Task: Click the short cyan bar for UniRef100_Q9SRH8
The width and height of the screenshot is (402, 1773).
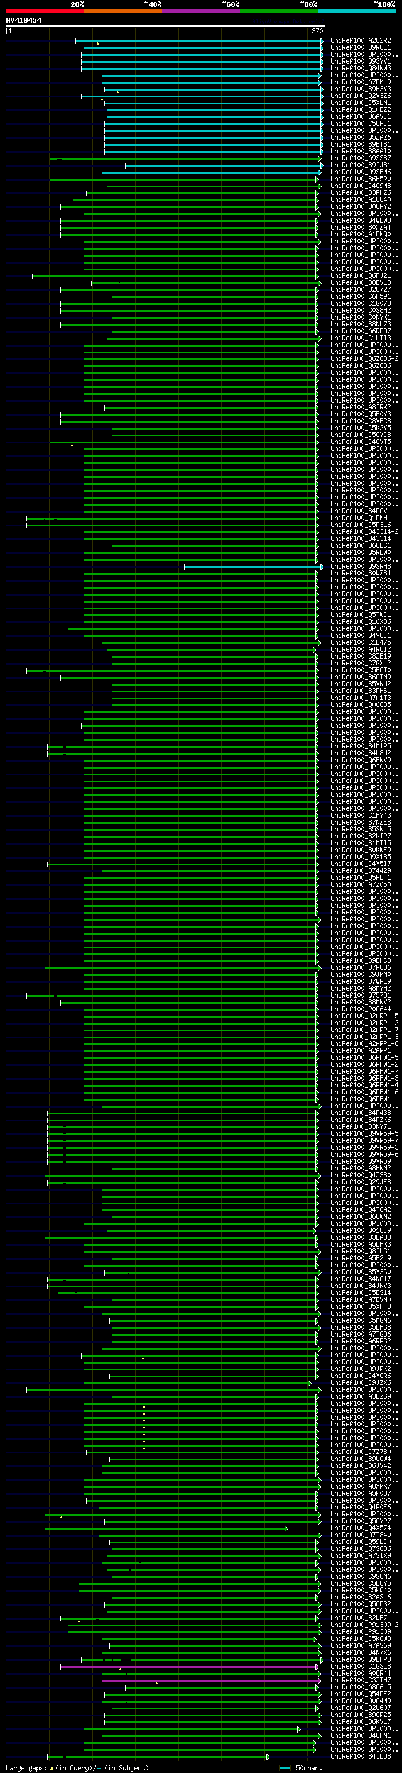Action: pos(253,567)
